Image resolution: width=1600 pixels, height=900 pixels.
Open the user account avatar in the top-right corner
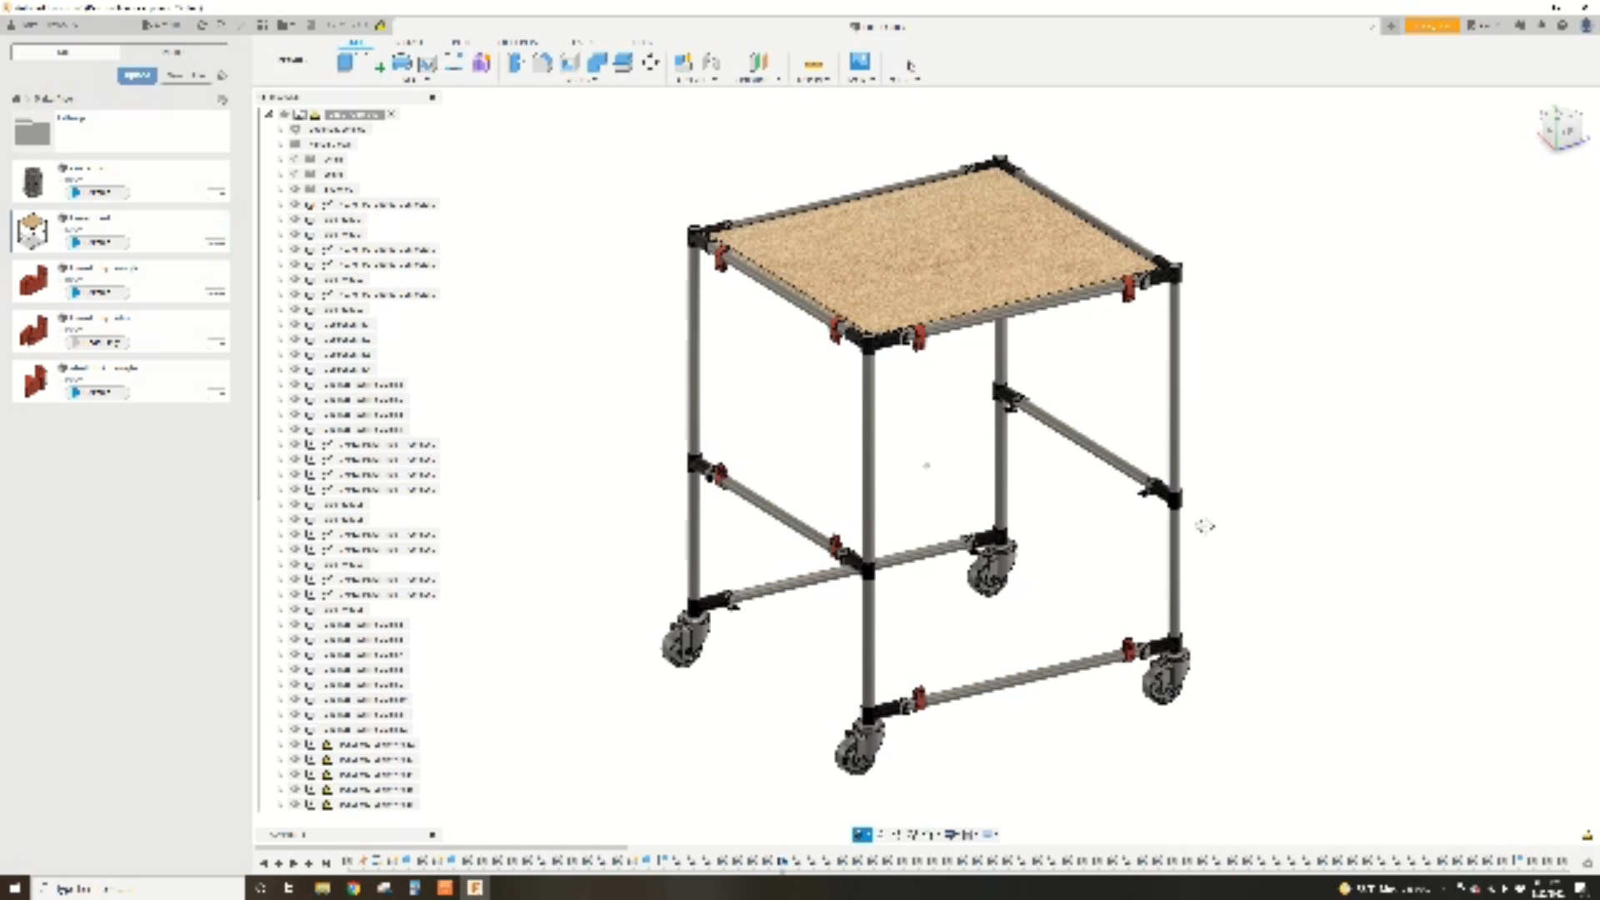pos(1586,26)
